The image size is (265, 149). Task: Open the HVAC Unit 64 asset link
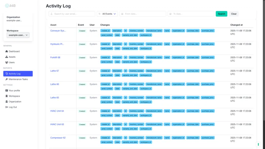[57, 111]
